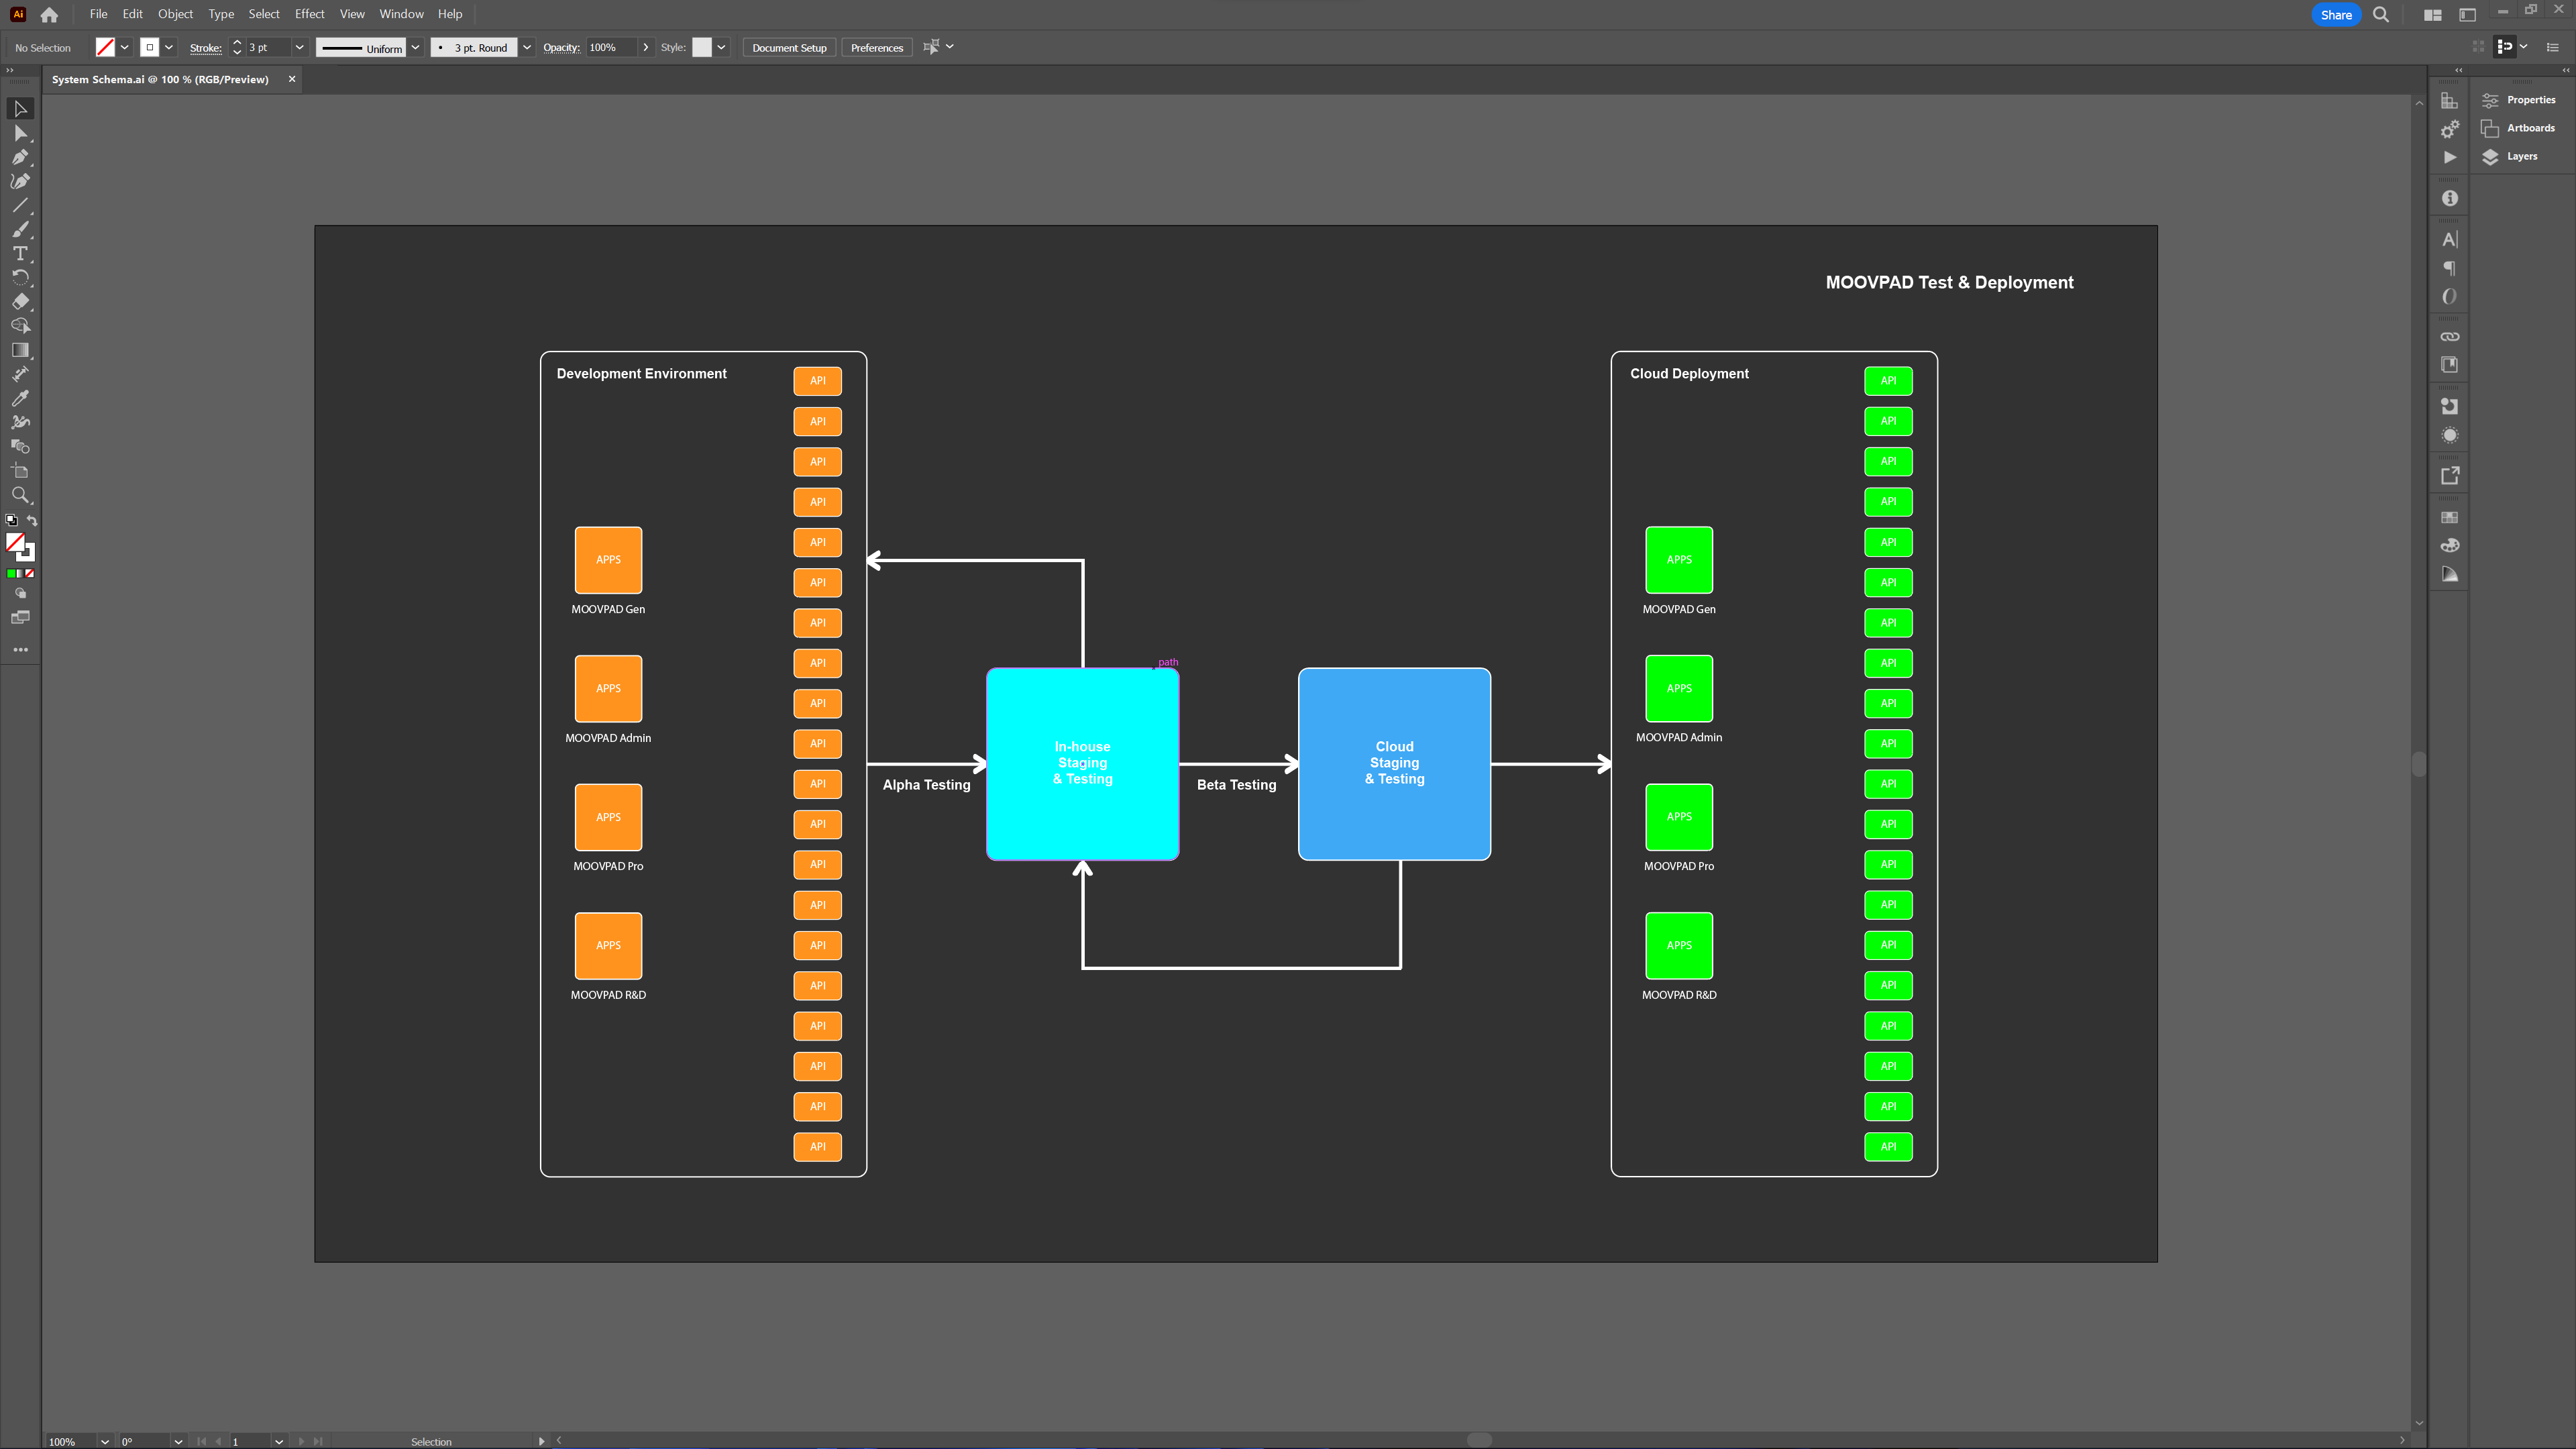Open the Paragraph panel icon
Image resolution: width=2576 pixels, height=1449 pixels.
coord(2449,268)
